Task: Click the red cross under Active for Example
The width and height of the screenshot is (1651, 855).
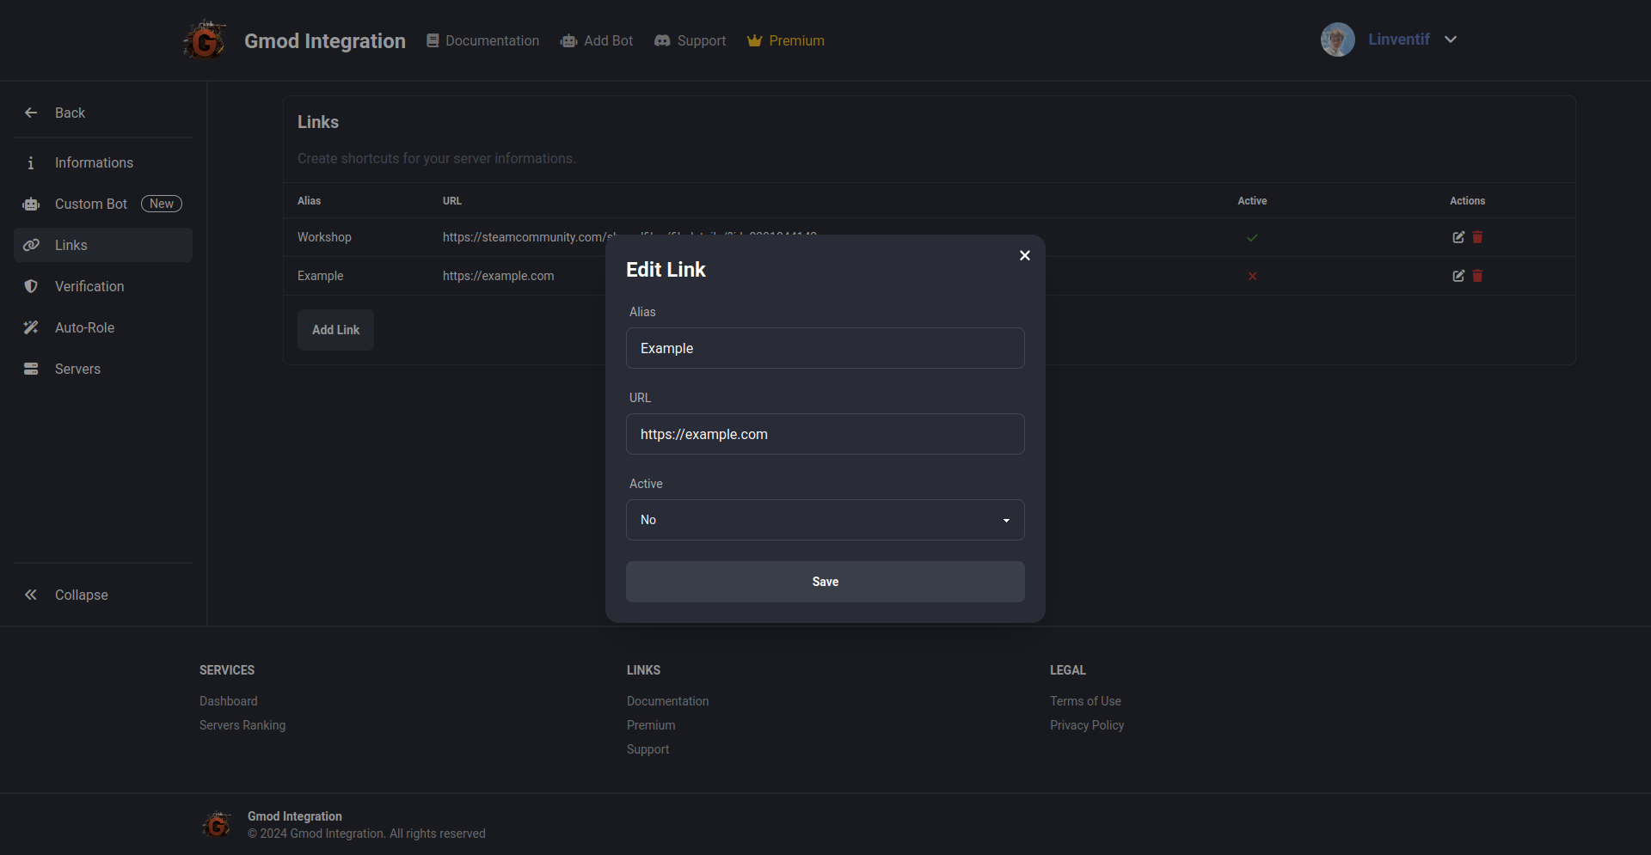Action: [x=1252, y=276]
